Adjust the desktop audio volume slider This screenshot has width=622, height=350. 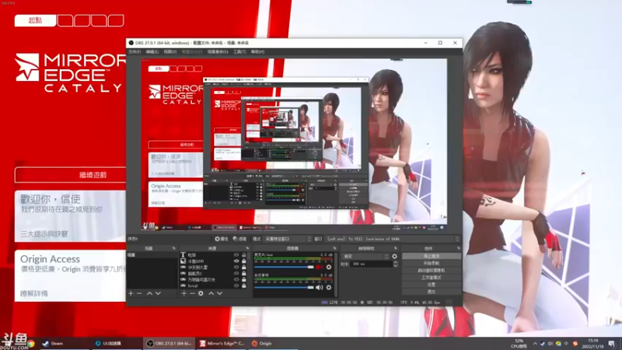[x=284, y=287]
